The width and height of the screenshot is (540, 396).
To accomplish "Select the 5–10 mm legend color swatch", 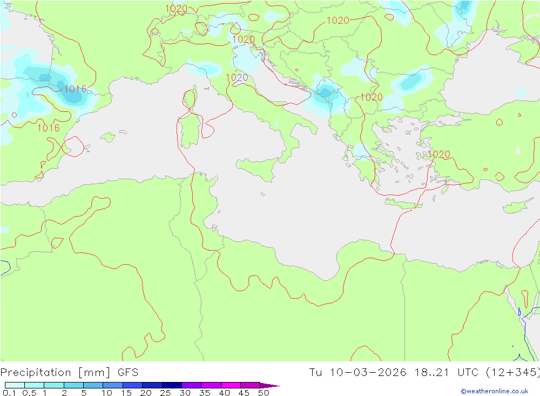I will pyautogui.click(x=93, y=385).
